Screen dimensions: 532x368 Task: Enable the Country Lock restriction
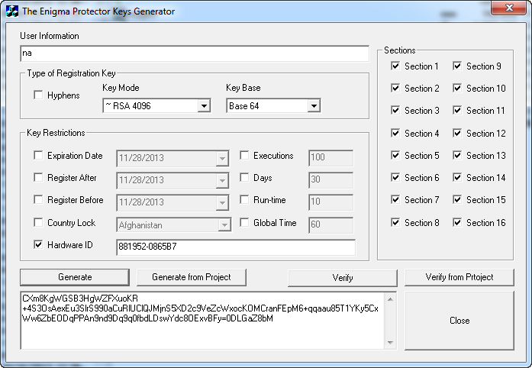click(x=38, y=223)
